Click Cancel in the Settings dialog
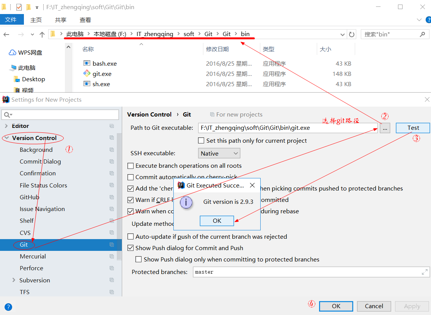 (x=374, y=306)
